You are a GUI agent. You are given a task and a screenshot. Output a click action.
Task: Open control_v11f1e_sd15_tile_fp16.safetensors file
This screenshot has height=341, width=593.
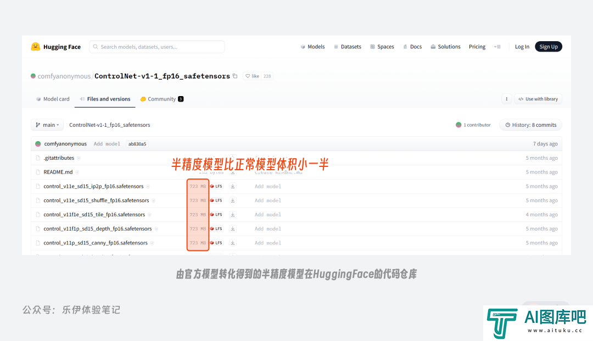pos(94,215)
